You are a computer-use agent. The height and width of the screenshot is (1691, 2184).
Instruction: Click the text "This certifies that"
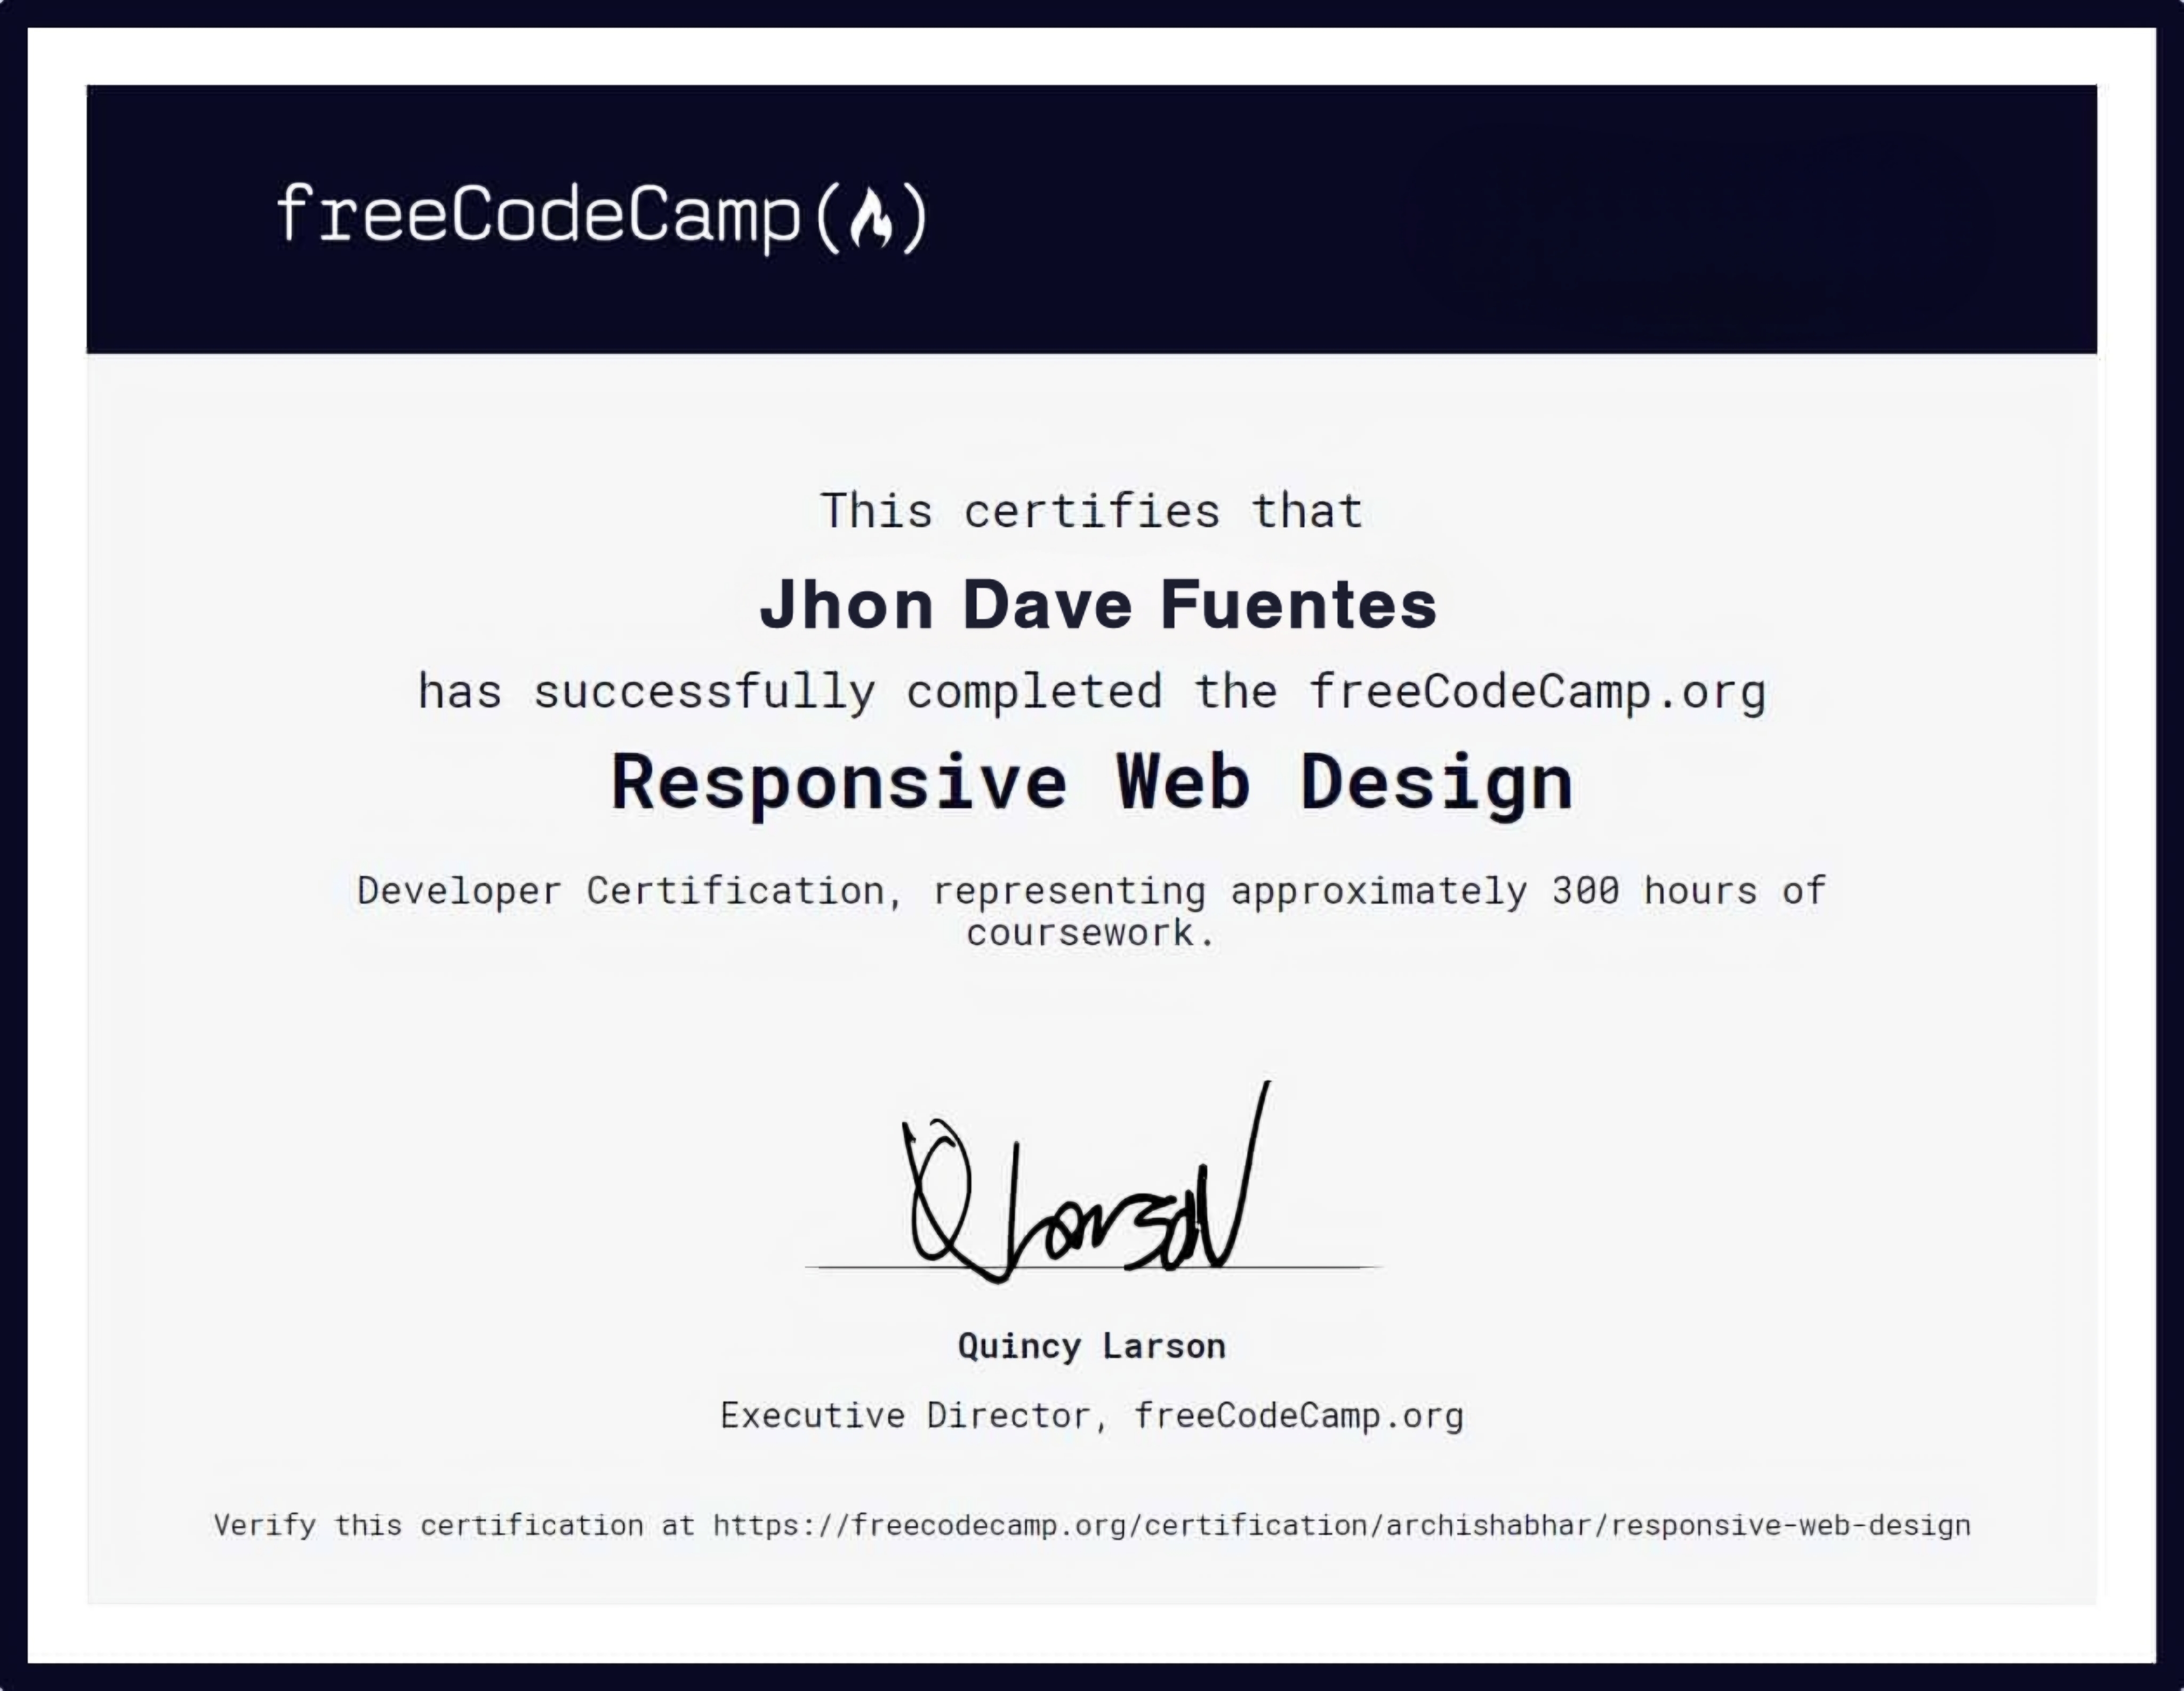point(1092,511)
